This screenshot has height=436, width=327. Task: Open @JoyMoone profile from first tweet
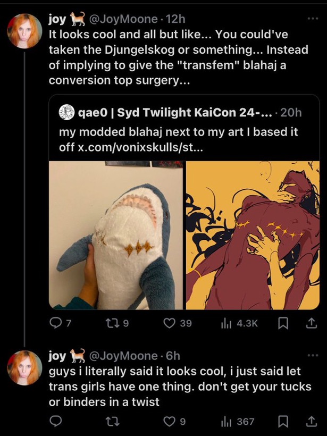[x=123, y=19]
